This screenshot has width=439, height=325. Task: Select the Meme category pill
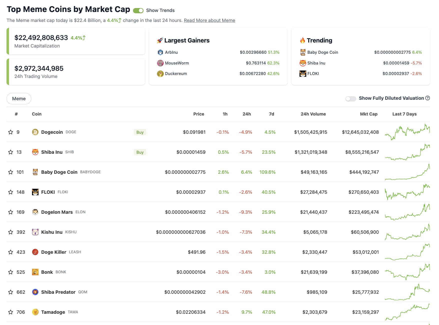point(19,98)
